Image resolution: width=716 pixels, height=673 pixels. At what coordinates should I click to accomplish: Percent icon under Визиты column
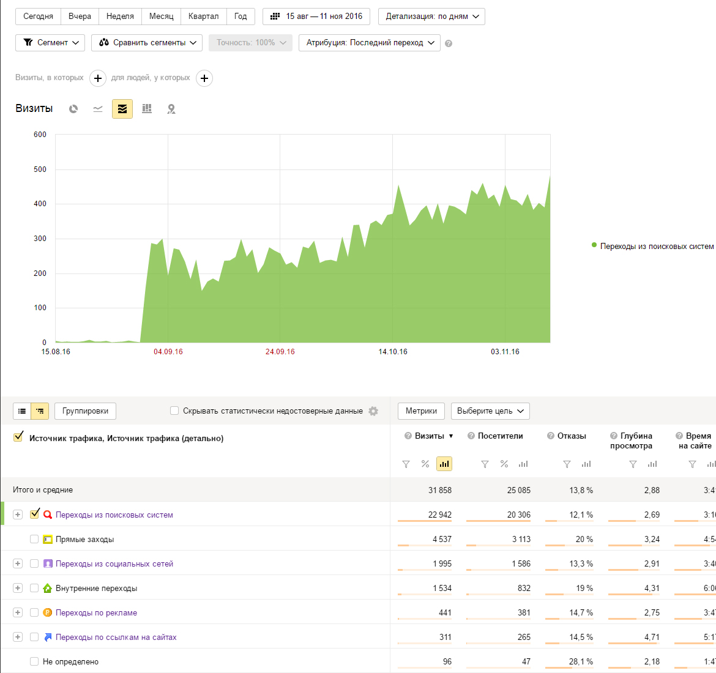click(x=425, y=464)
